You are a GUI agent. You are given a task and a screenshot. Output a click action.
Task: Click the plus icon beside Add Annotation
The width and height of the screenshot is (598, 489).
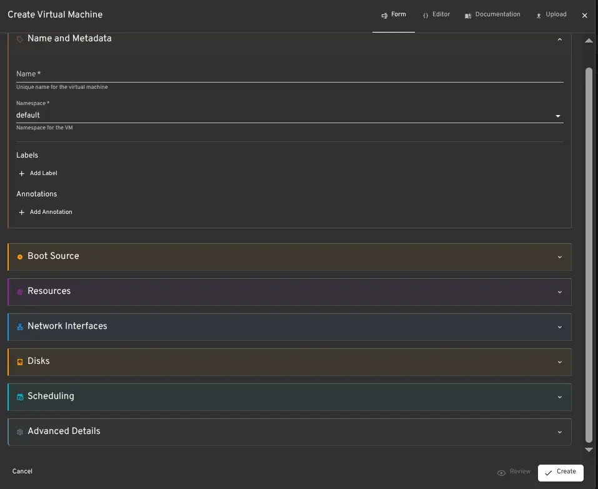click(22, 212)
